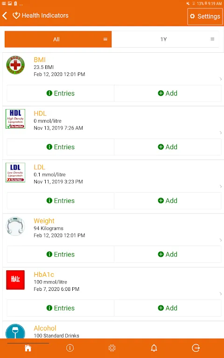The width and height of the screenshot is (224, 358).
Task: Tap the Weight scale icon
Action: point(15,226)
